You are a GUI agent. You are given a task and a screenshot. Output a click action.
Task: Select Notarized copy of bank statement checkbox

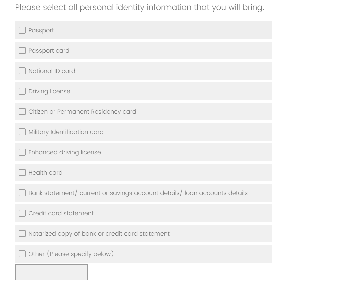point(22,233)
